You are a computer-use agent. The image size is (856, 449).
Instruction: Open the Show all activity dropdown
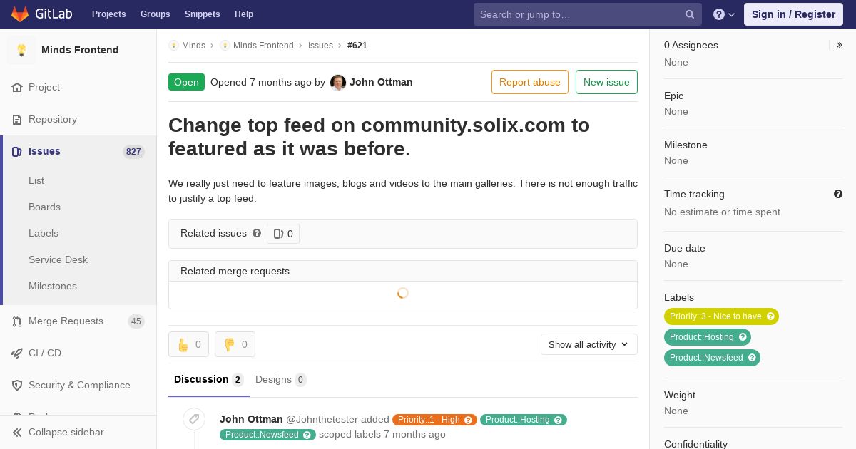point(589,344)
